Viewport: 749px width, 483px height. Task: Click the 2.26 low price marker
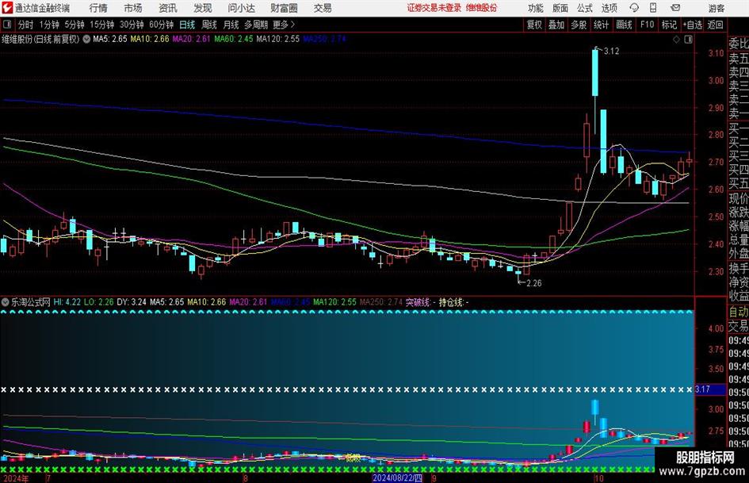click(x=534, y=283)
